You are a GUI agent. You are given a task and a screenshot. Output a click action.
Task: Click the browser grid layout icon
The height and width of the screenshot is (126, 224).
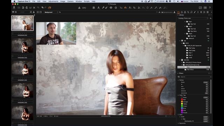coord(205,8)
